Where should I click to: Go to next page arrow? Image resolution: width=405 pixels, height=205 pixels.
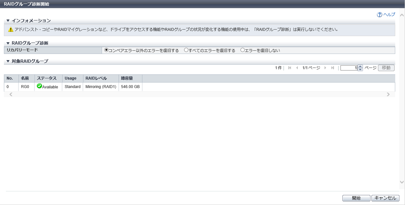point(325,68)
